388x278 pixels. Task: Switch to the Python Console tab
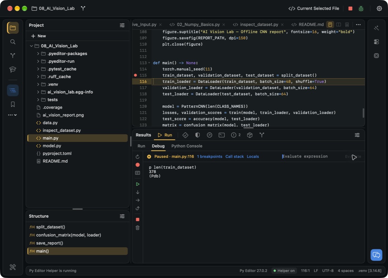(187, 146)
